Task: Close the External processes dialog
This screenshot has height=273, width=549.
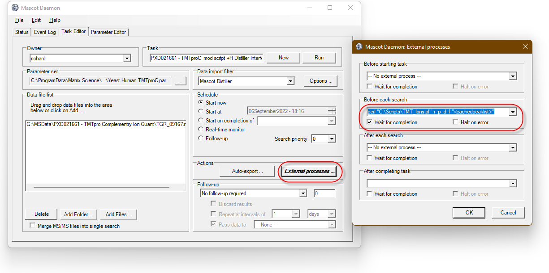Action: point(525,46)
